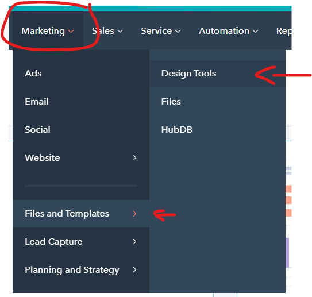
Task: Click the arrow icon beside Planning and Strategy
Action: pyautogui.click(x=134, y=270)
